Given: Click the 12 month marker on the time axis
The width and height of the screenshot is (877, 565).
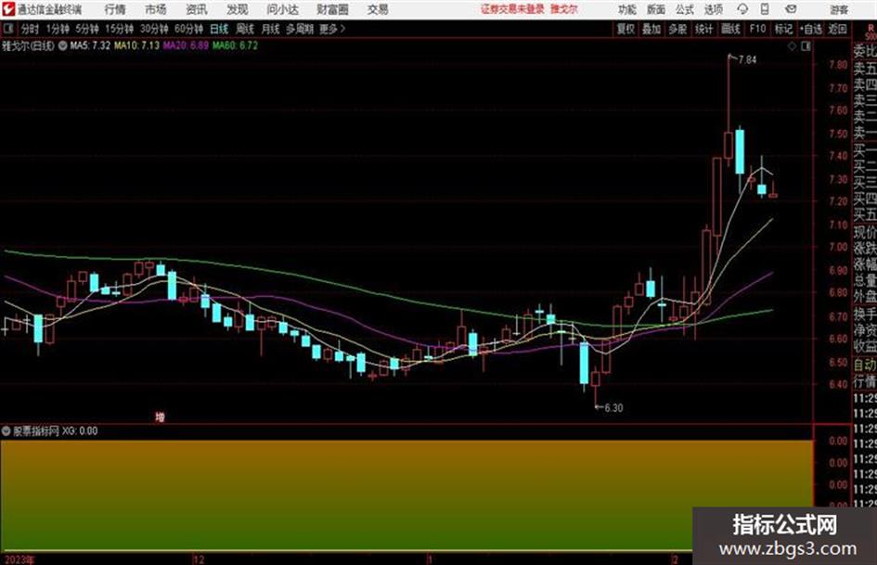Looking at the screenshot, I should 199,559.
